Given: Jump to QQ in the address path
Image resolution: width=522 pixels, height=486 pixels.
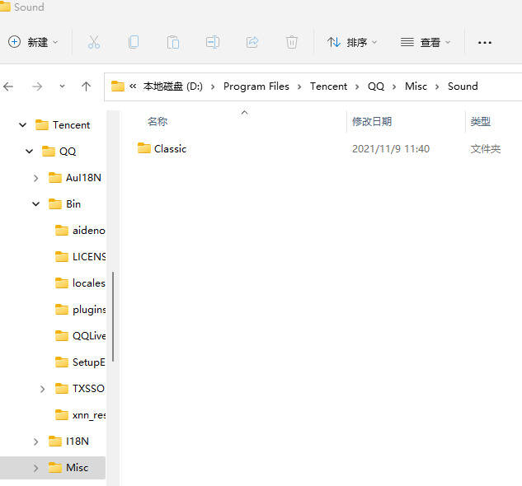Looking at the screenshot, I should pyautogui.click(x=376, y=86).
